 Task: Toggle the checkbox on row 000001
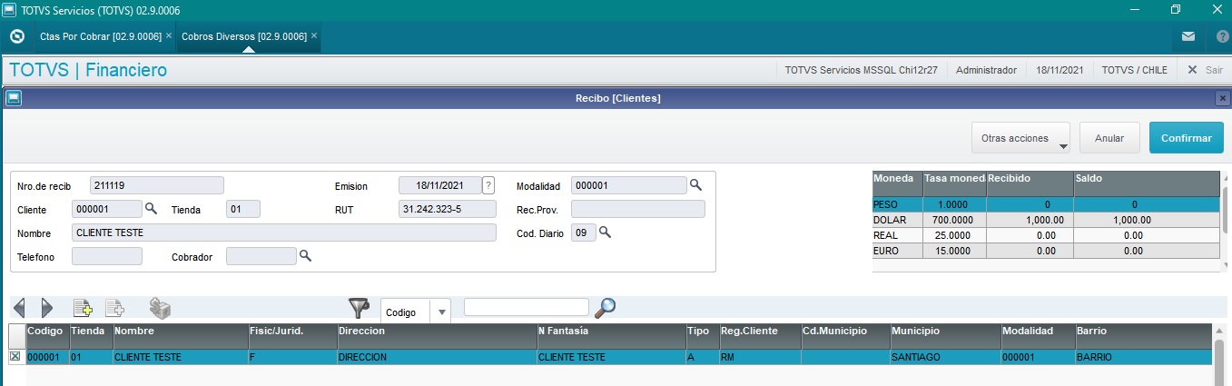pos(15,357)
